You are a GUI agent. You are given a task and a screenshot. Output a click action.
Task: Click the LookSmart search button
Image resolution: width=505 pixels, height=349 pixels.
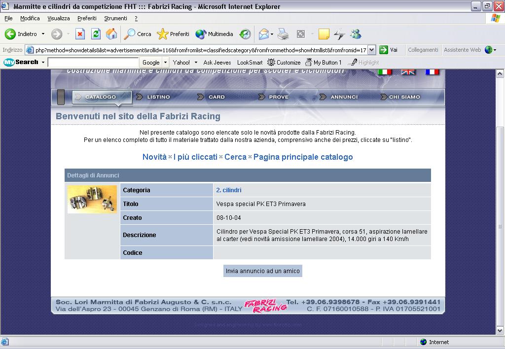[250, 63]
